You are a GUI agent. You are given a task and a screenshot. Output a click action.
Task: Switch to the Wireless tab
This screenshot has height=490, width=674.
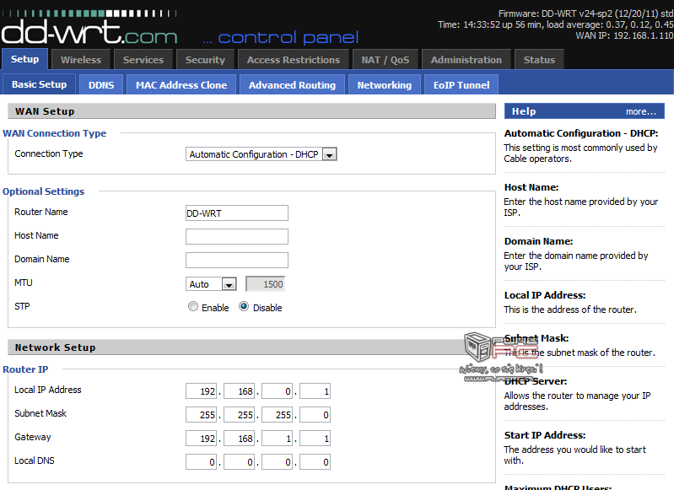coord(81,60)
